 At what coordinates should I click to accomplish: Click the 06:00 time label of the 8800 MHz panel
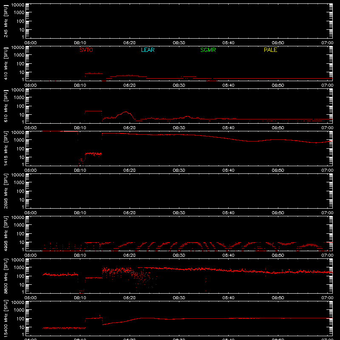31,298
